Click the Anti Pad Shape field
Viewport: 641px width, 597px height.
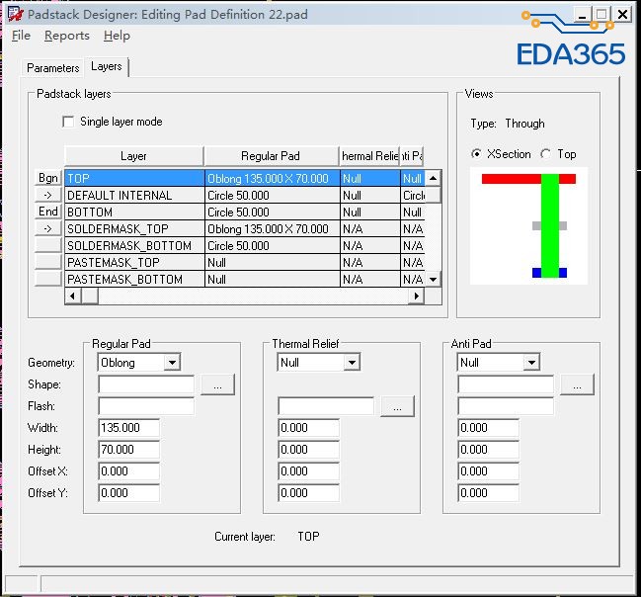click(x=506, y=384)
